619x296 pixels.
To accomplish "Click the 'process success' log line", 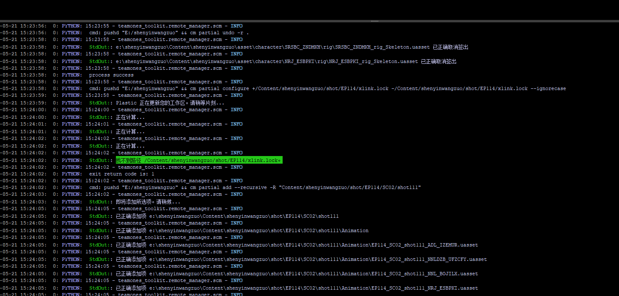I will coord(111,75).
